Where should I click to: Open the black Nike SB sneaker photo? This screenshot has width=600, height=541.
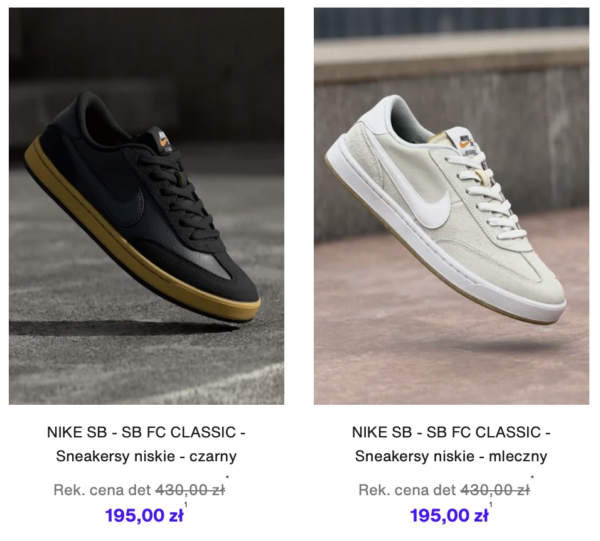pos(146,206)
